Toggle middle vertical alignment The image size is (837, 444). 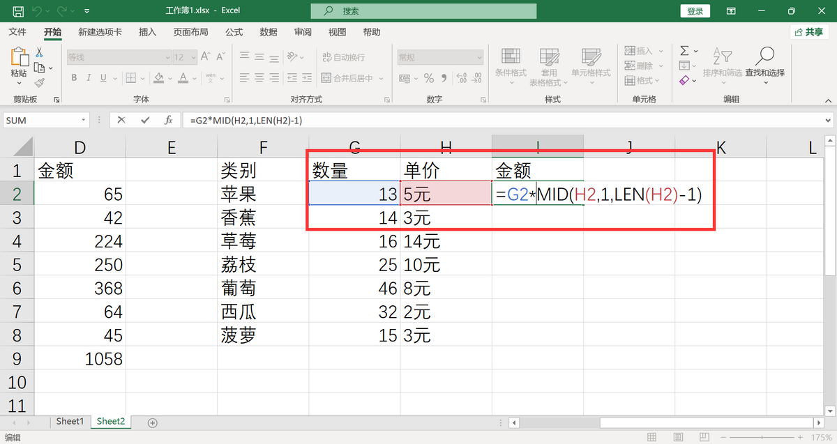coord(259,57)
